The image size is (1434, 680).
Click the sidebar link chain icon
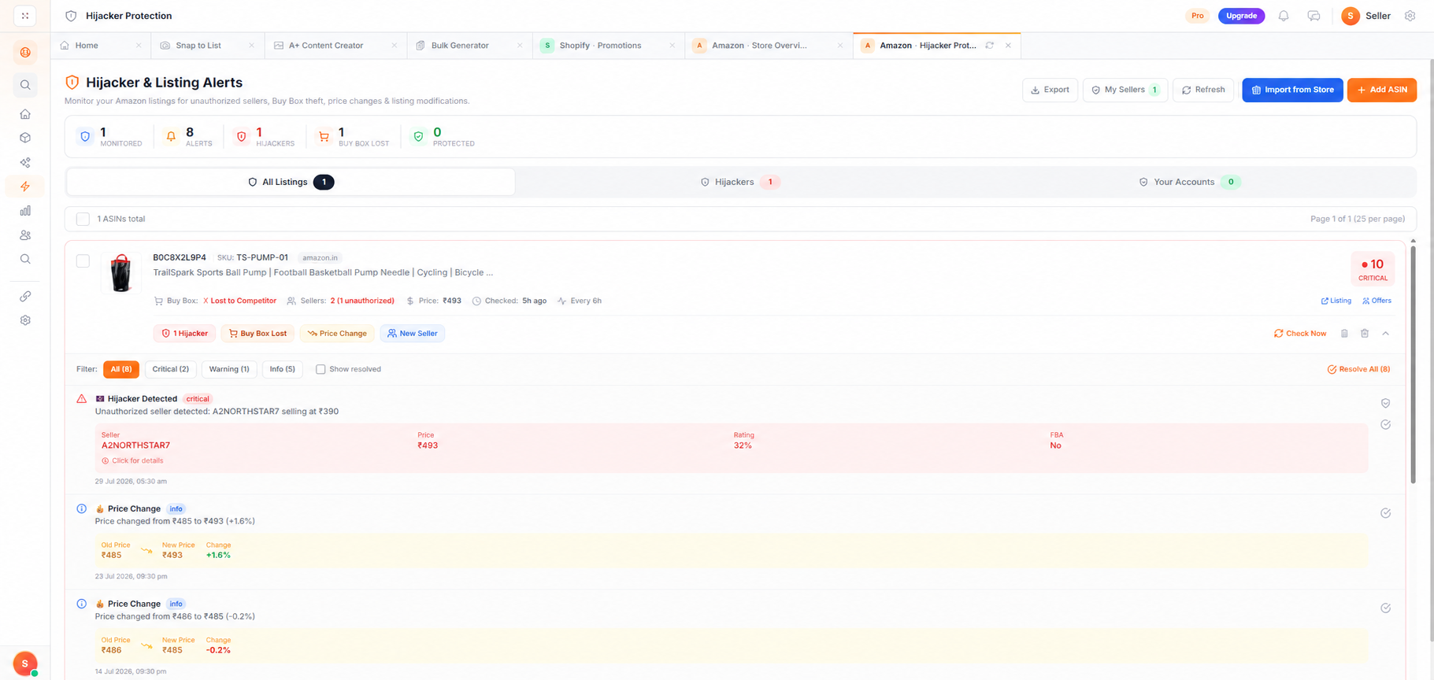(x=25, y=297)
